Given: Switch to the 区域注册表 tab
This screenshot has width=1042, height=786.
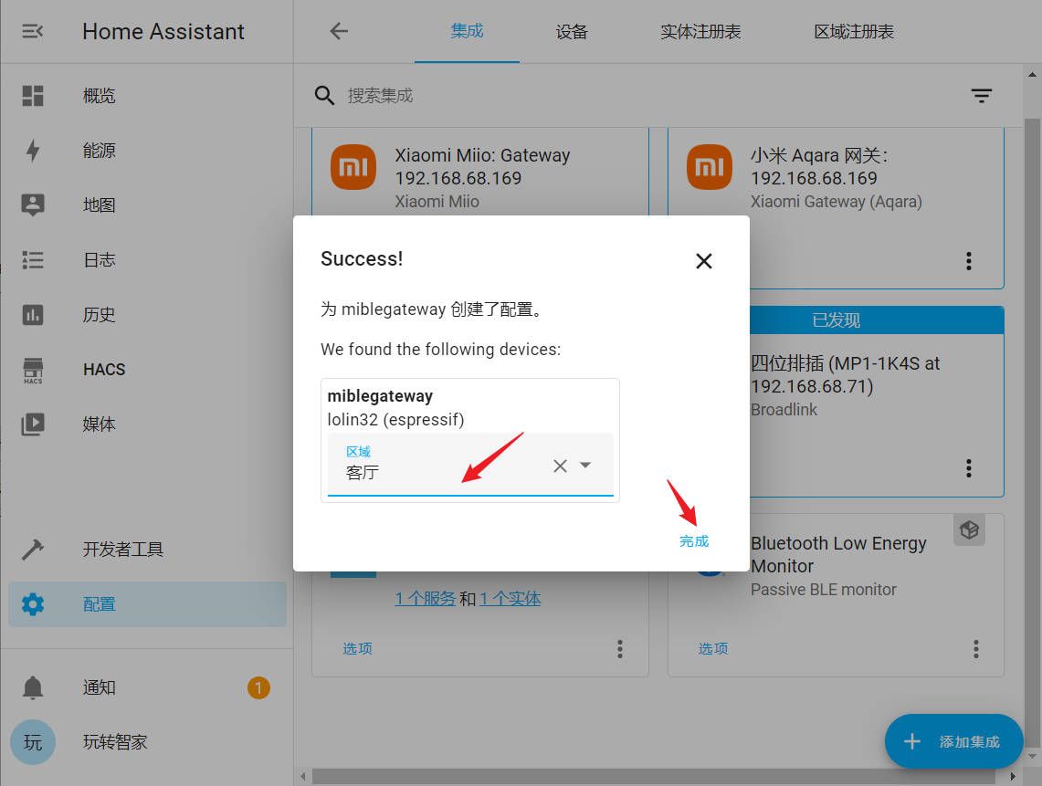Looking at the screenshot, I should pos(854,31).
